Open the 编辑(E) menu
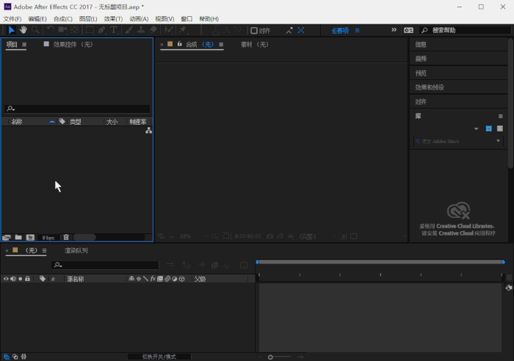The height and width of the screenshot is (361, 514). [37, 18]
